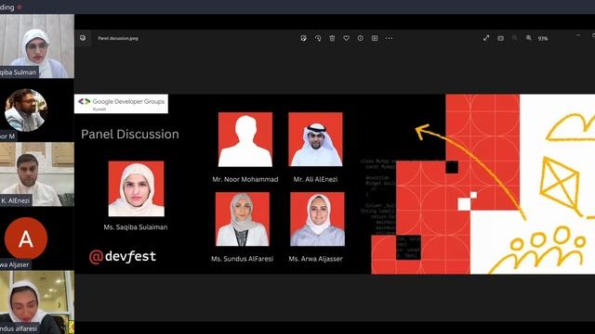Image resolution: width=595 pixels, height=334 pixels.
Task: Mark the picture as favorite with heart icon
Action: (346, 38)
